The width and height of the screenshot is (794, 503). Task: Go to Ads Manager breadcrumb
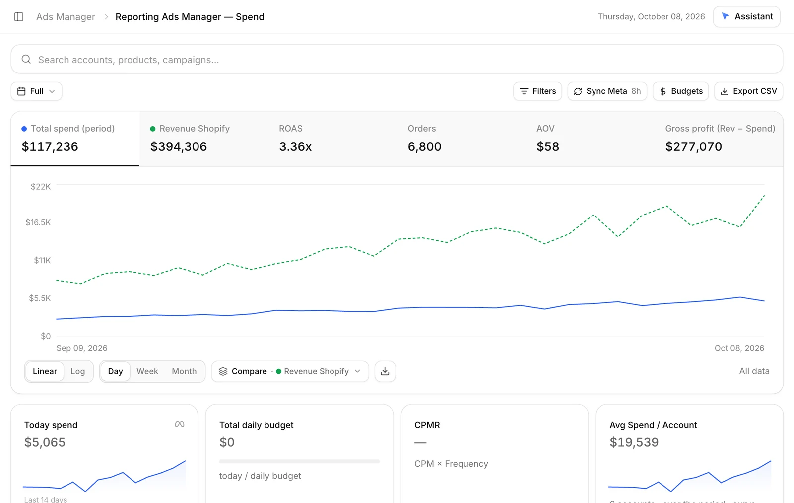[66, 17]
